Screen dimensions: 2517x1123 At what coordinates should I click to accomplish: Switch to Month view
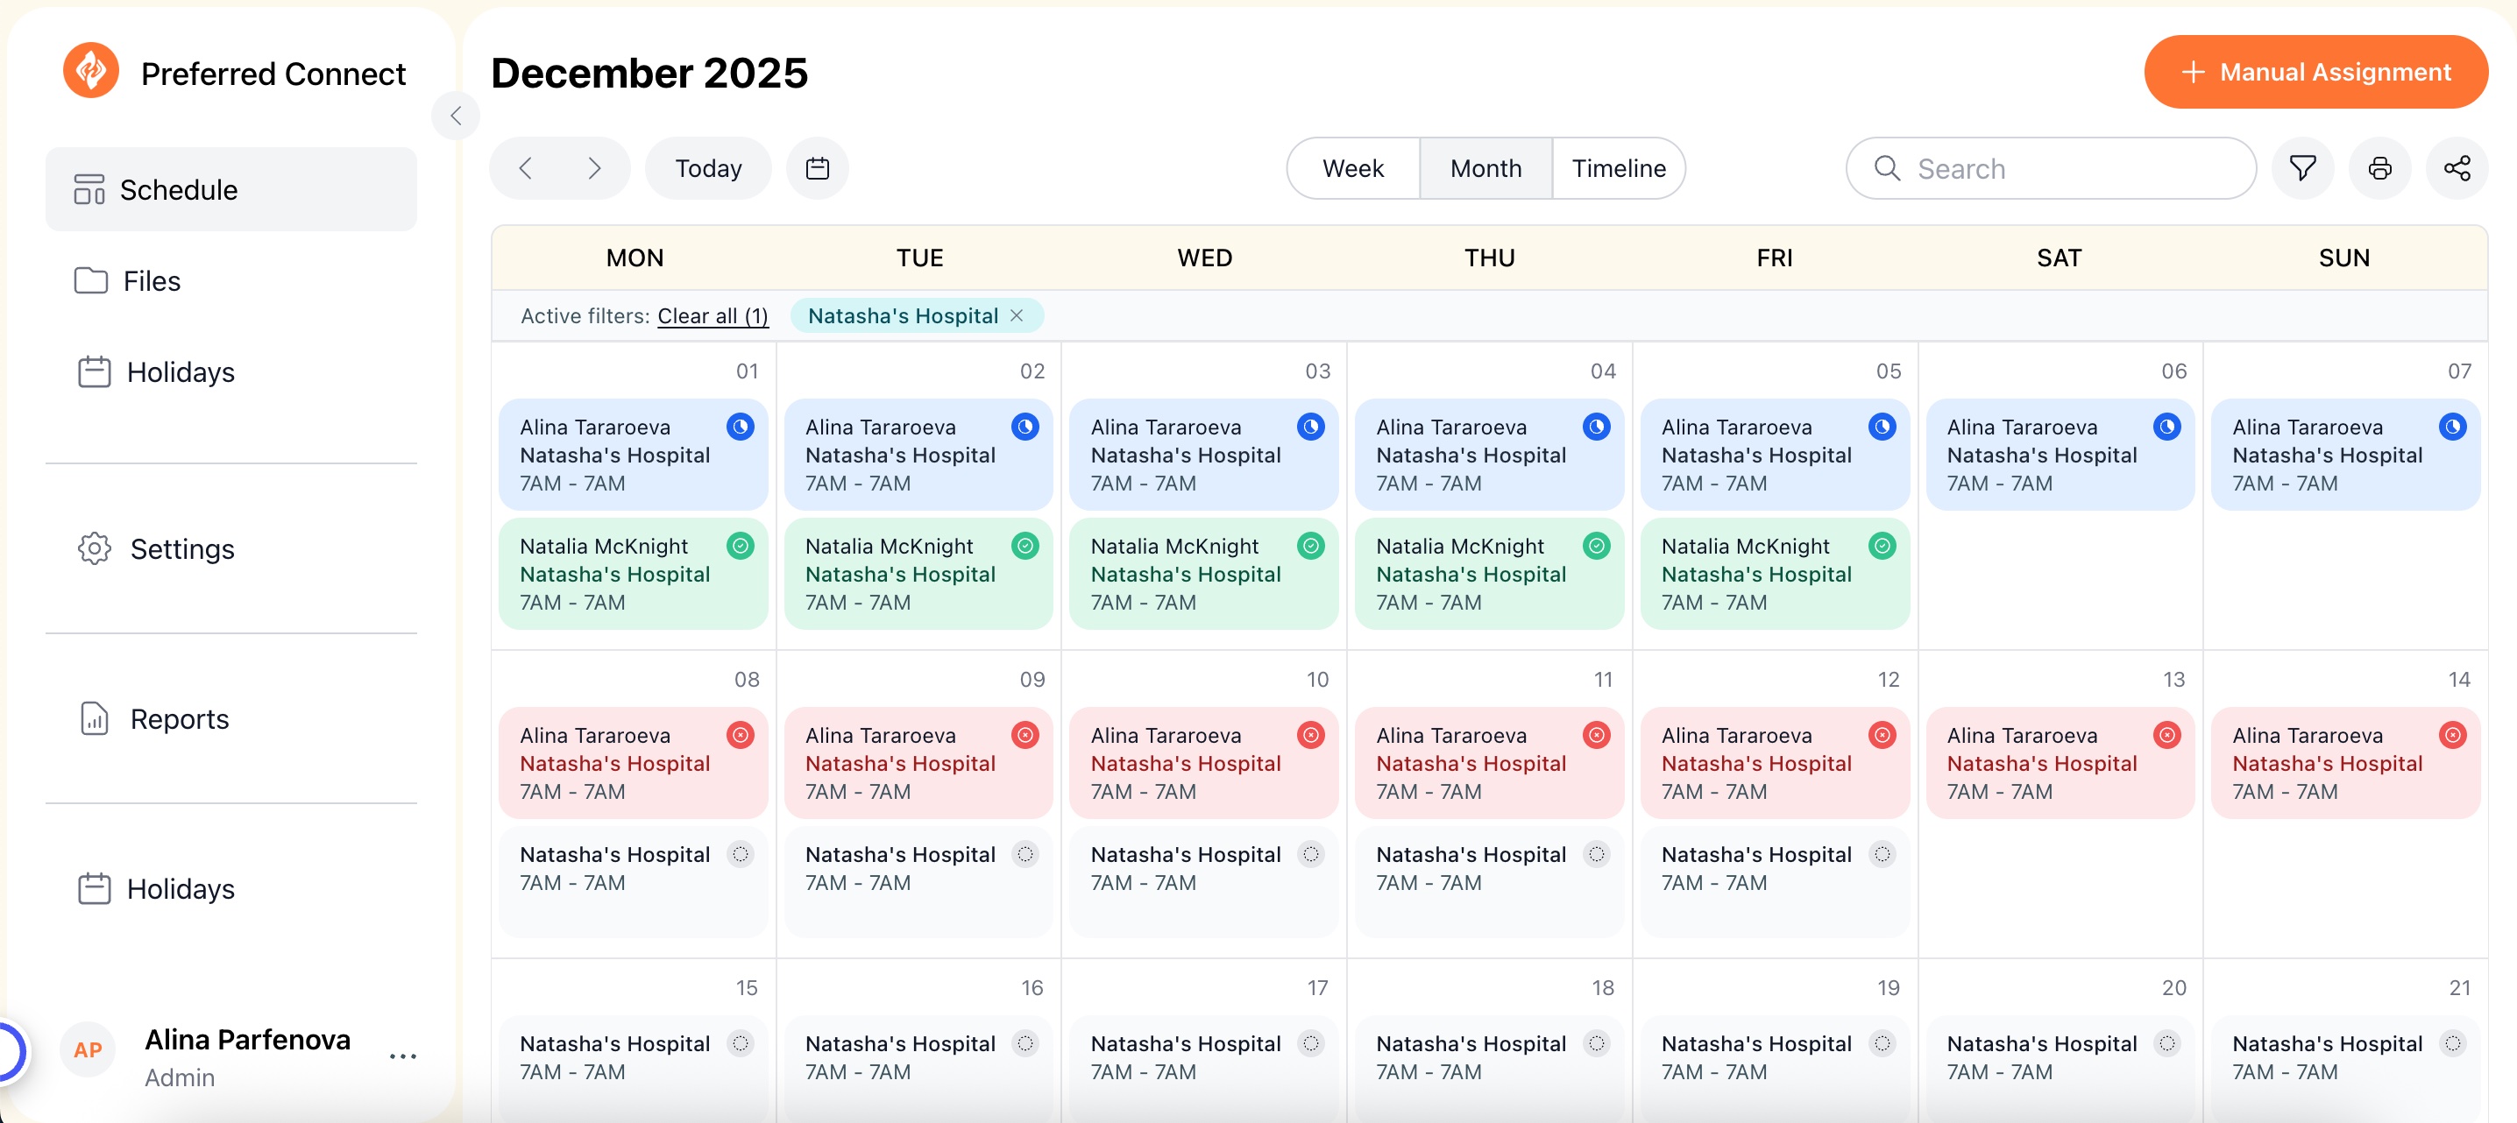point(1486,168)
